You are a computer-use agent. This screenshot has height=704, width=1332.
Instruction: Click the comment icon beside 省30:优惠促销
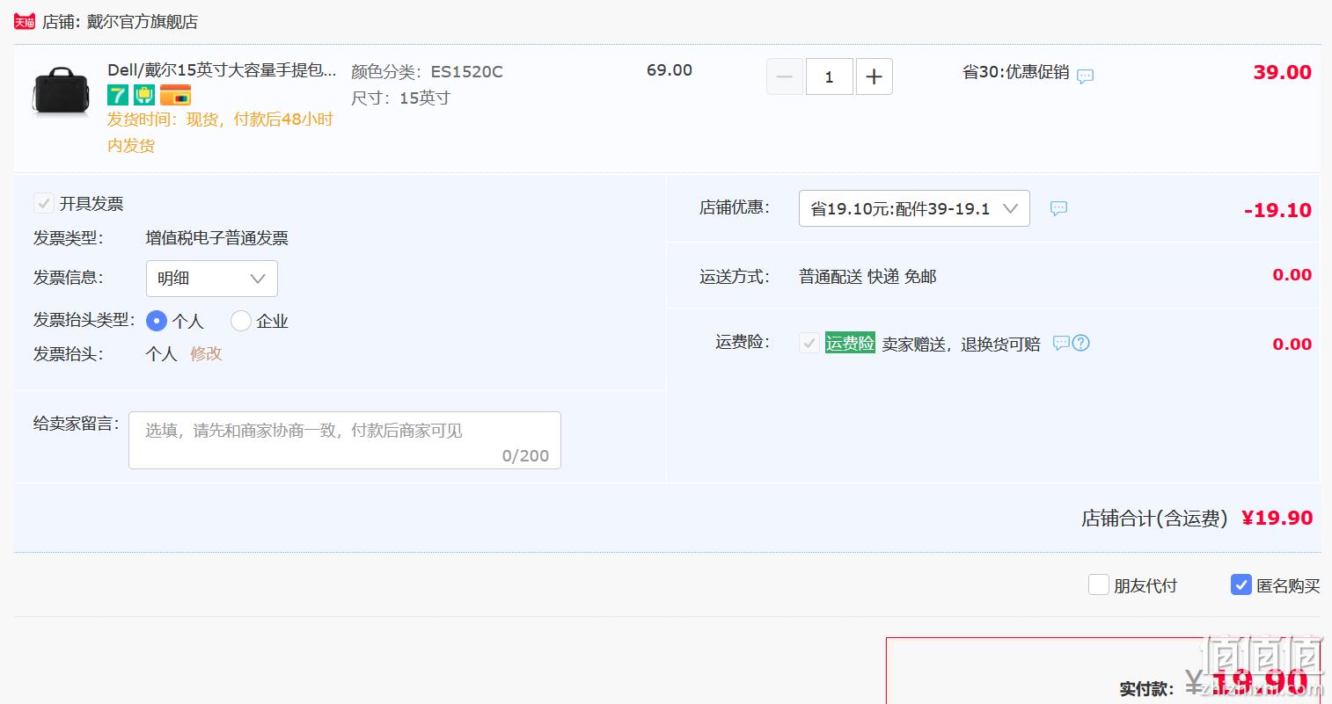pos(1086,76)
